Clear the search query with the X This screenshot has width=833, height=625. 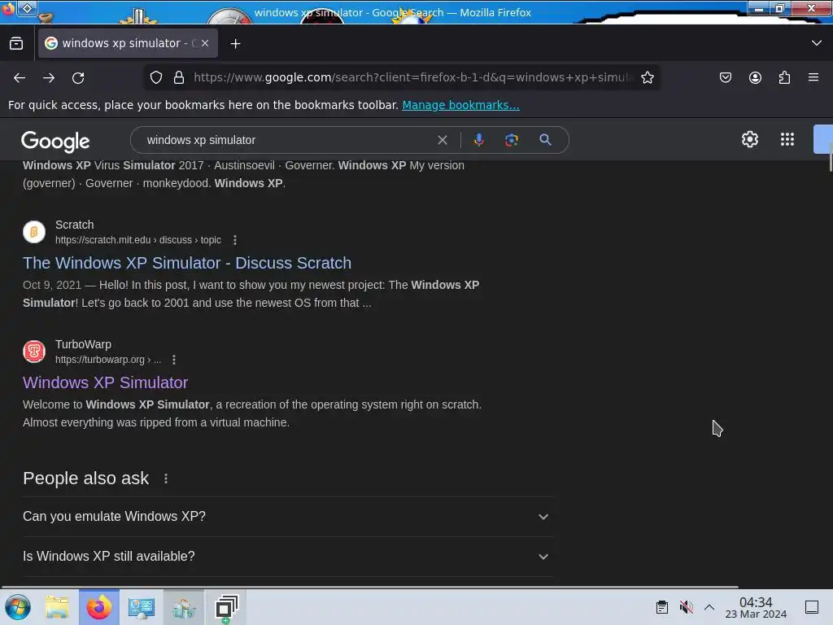442,140
